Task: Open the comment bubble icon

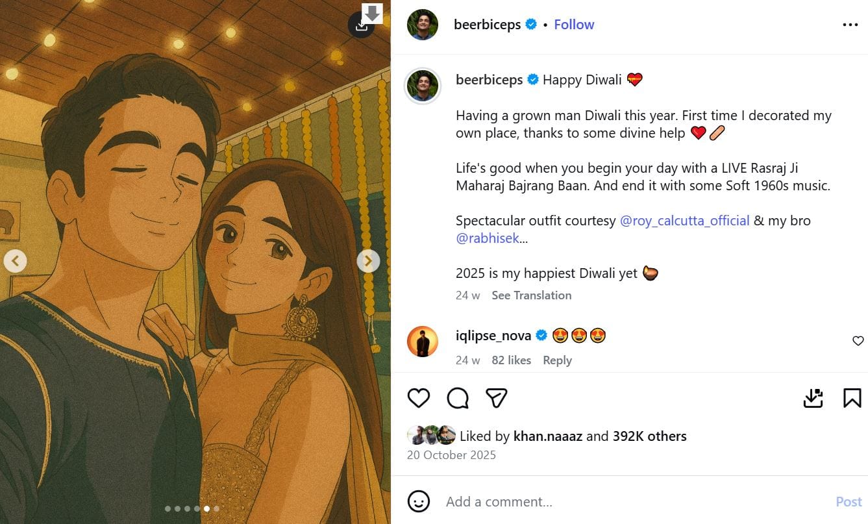Action: (458, 397)
